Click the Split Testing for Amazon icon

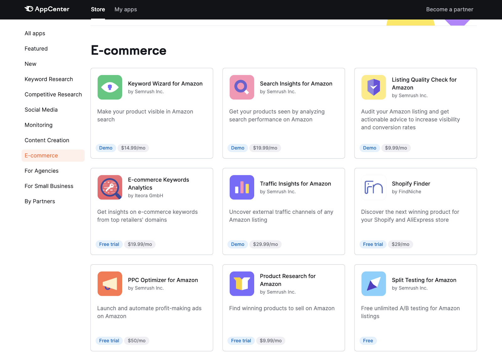(x=374, y=284)
